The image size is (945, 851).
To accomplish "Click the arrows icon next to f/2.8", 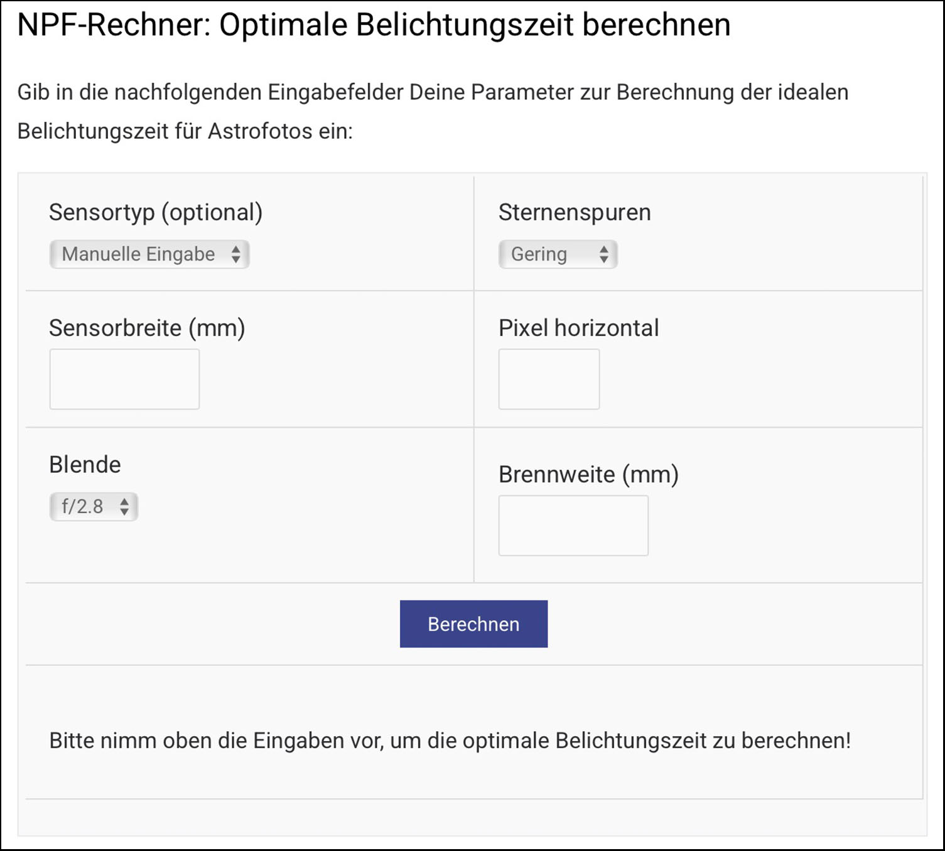I will 124,507.
